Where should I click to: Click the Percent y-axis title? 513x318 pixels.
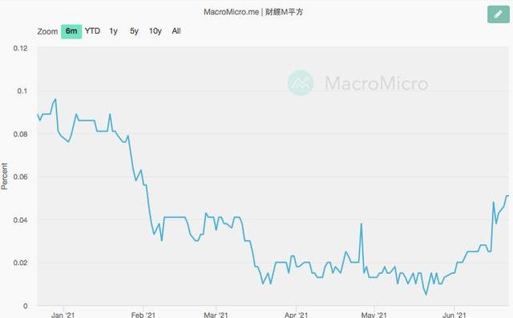pos(4,176)
